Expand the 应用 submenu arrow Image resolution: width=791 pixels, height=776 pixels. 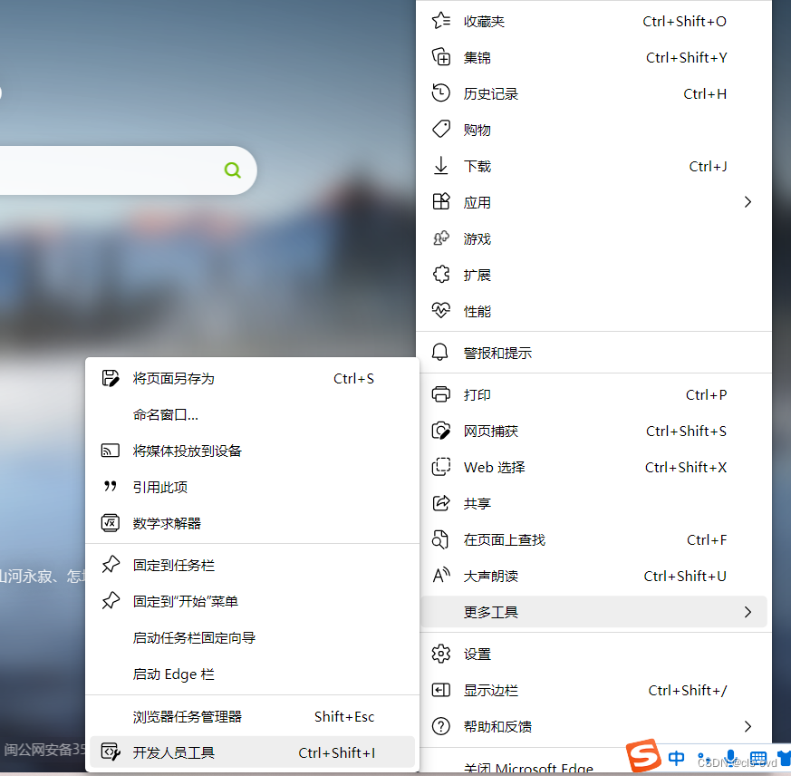coord(748,202)
